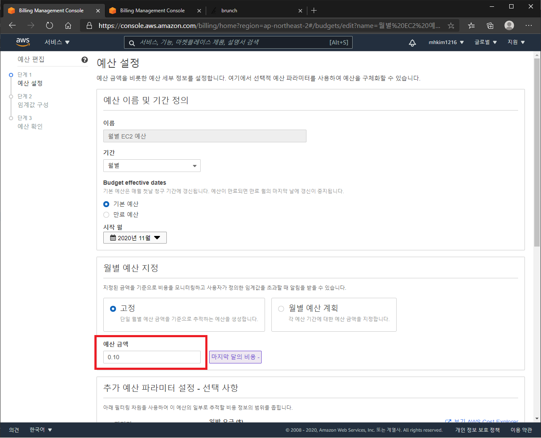Open the 이용 약관 link
Image resolution: width=541 pixels, height=438 pixels.
(521, 430)
